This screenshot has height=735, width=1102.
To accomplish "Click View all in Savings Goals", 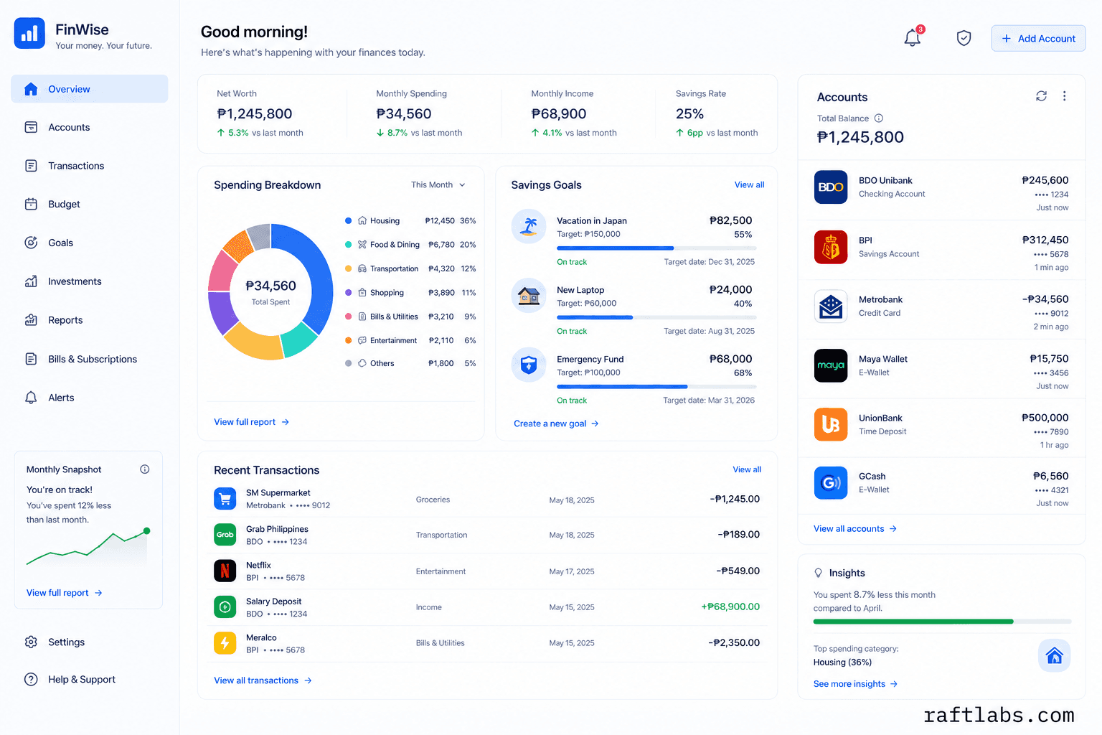I will pyautogui.click(x=749, y=185).
